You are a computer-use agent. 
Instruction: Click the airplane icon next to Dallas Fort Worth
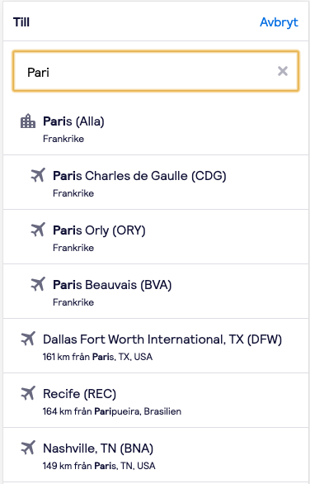click(x=28, y=339)
